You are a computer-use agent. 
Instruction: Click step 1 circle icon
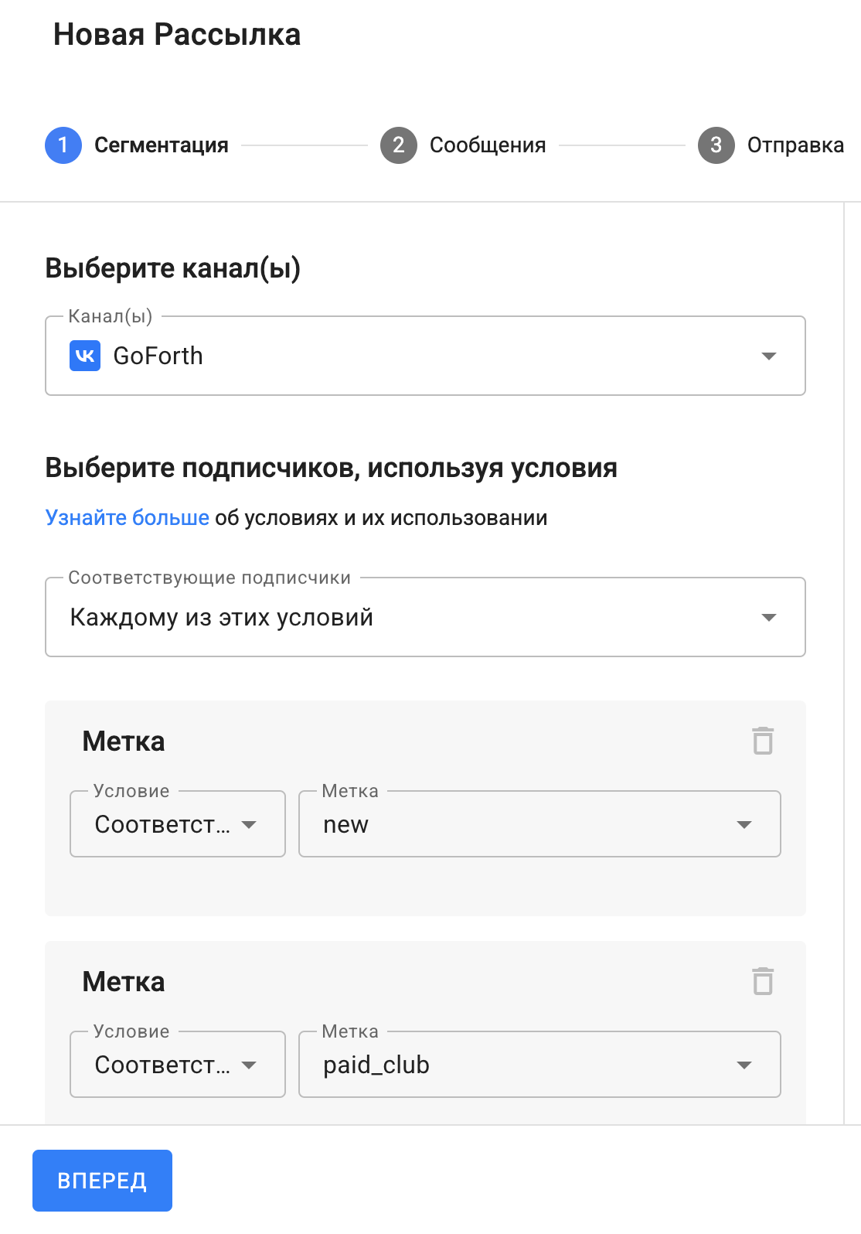(63, 145)
